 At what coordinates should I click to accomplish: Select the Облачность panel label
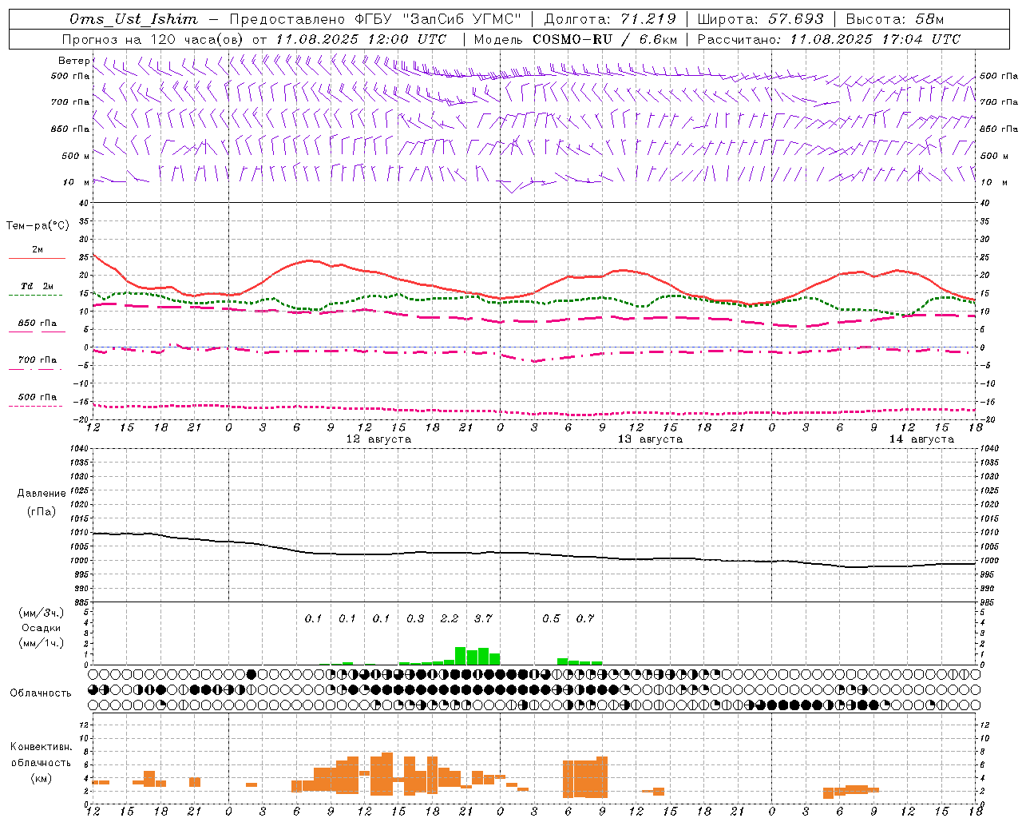[x=41, y=693]
